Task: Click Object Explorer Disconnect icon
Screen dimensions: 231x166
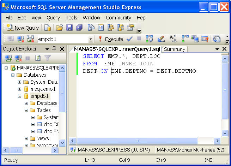Action: coord(18,58)
